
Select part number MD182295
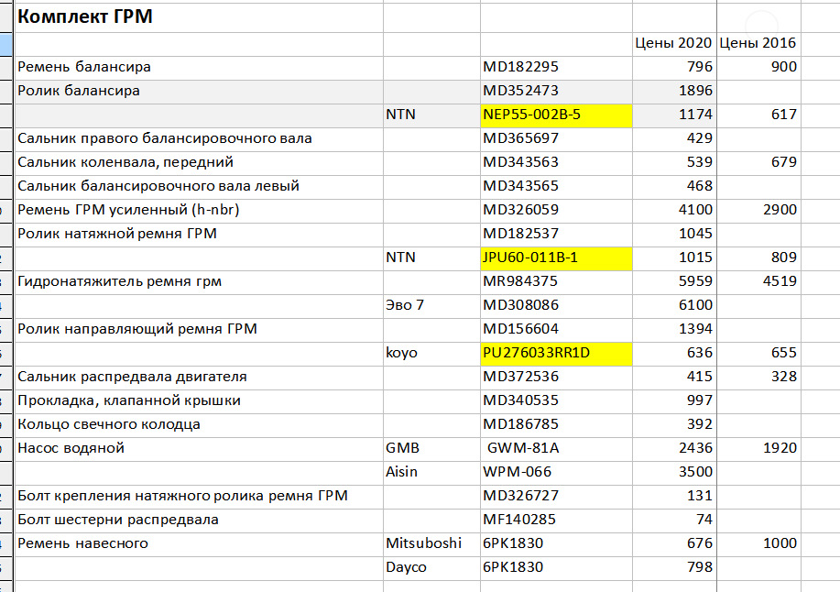pos(556,68)
